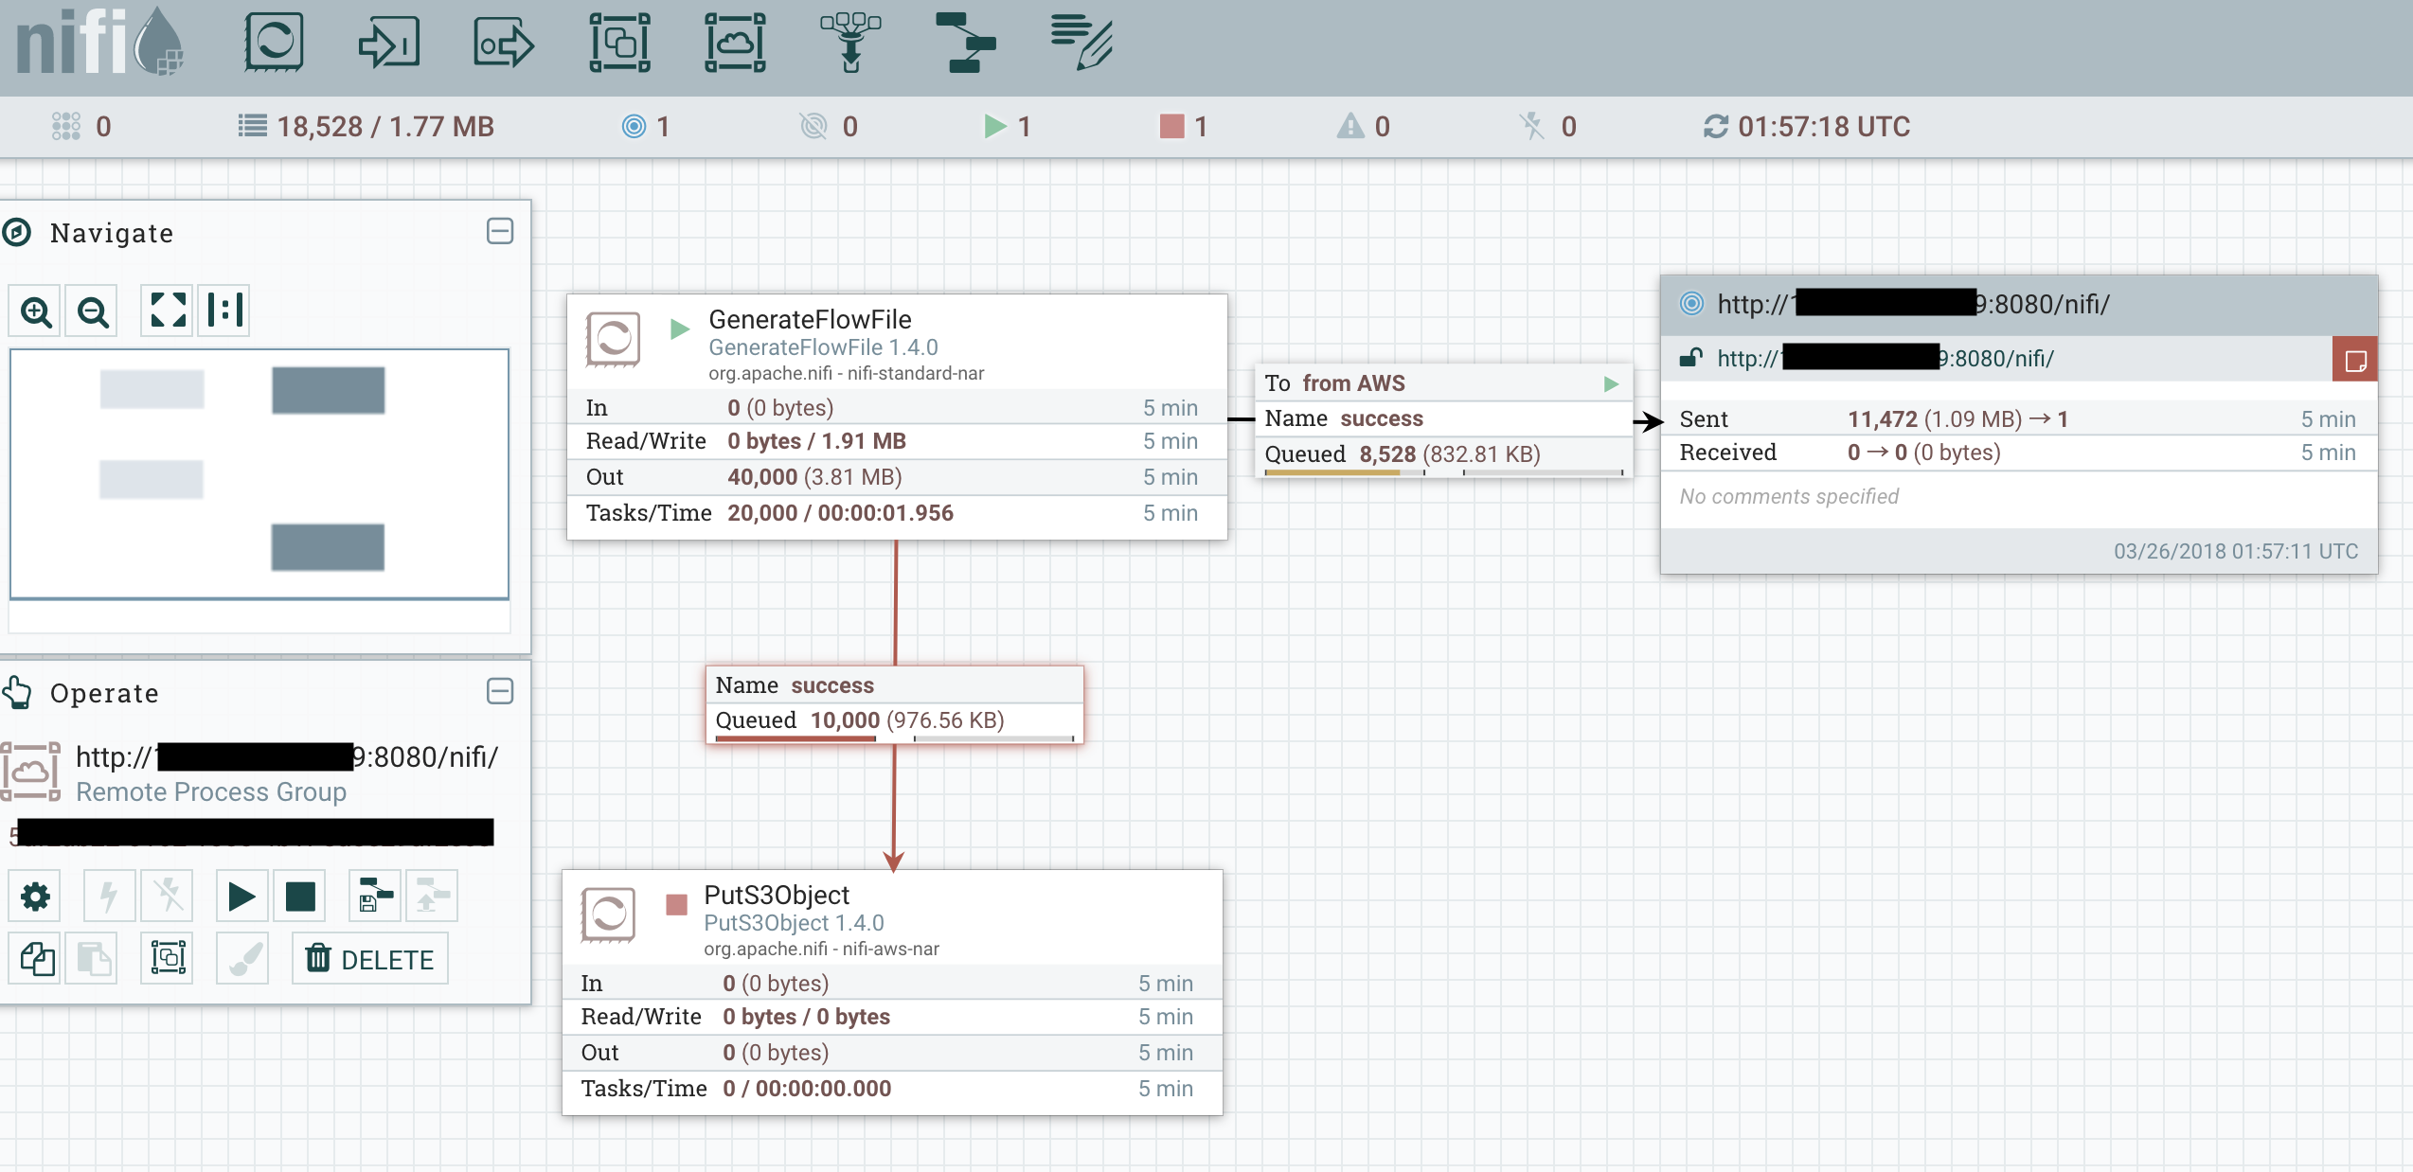This screenshot has height=1172, width=2413.
Task: Click the GenerateFlowFile running status indicator
Action: point(679,329)
